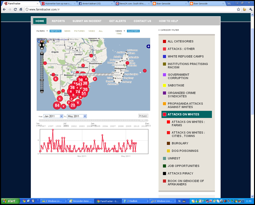Bookmark page with the star icon

tap(238, 9)
